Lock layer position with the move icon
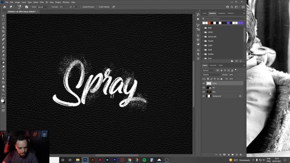 pyautogui.click(x=215, y=79)
